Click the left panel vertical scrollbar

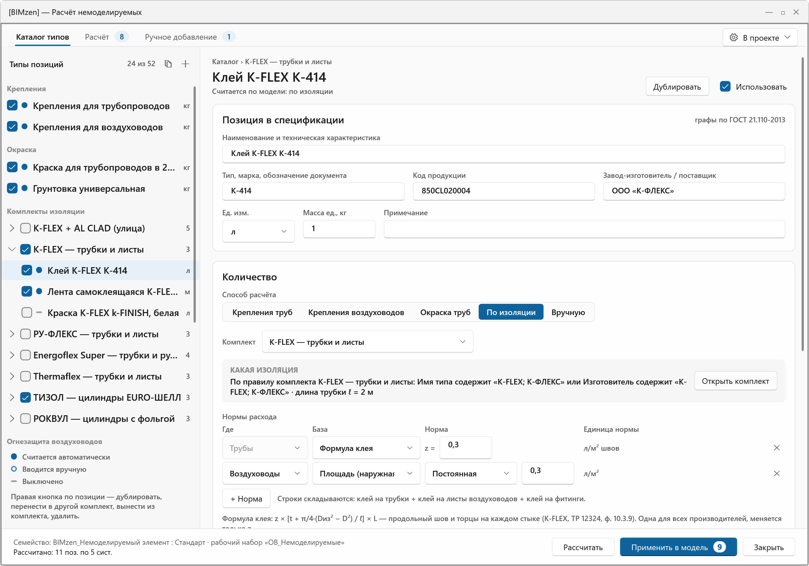click(195, 205)
